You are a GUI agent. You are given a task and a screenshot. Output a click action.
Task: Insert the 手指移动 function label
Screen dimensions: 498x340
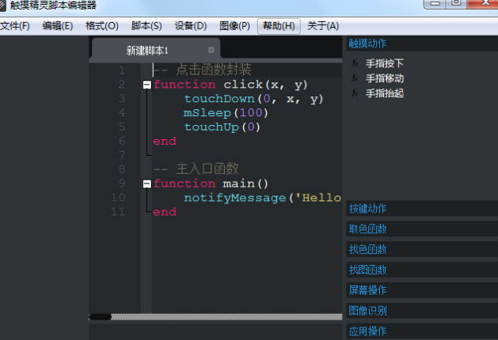(385, 78)
